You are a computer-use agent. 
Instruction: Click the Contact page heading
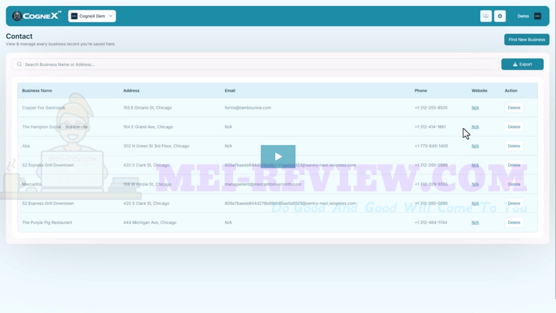(x=19, y=36)
